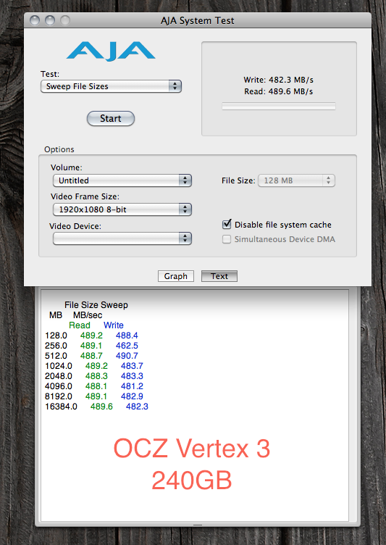The height and width of the screenshot is (545, 386).
Task: Minimize the AJA System Test window
Action: pos(50,20)
